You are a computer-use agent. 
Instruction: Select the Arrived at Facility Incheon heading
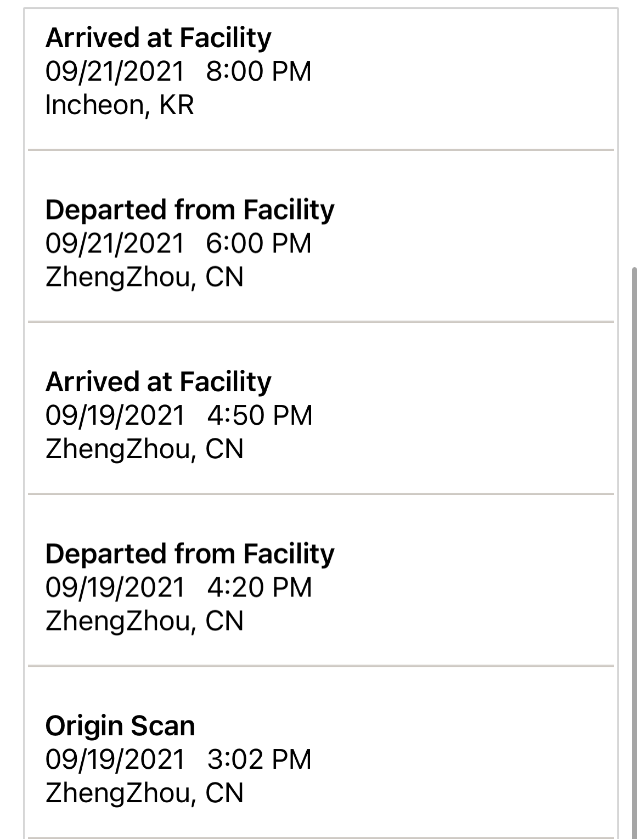pyautogui.click(x=158, y=38)
